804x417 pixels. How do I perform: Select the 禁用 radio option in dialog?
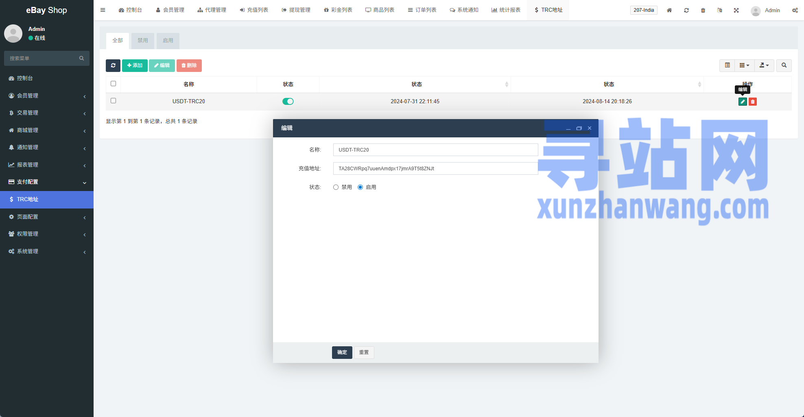point(336,187)
